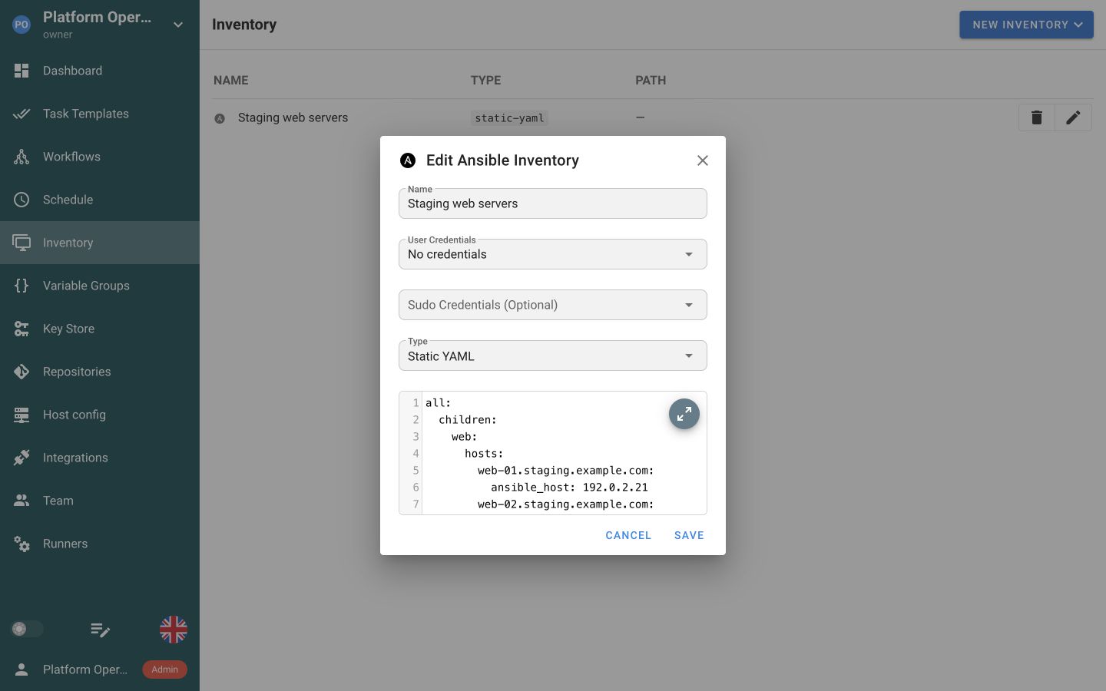
Task: Click the ansible_host: 192.0.2.21 line
Action: pos(569,487)
